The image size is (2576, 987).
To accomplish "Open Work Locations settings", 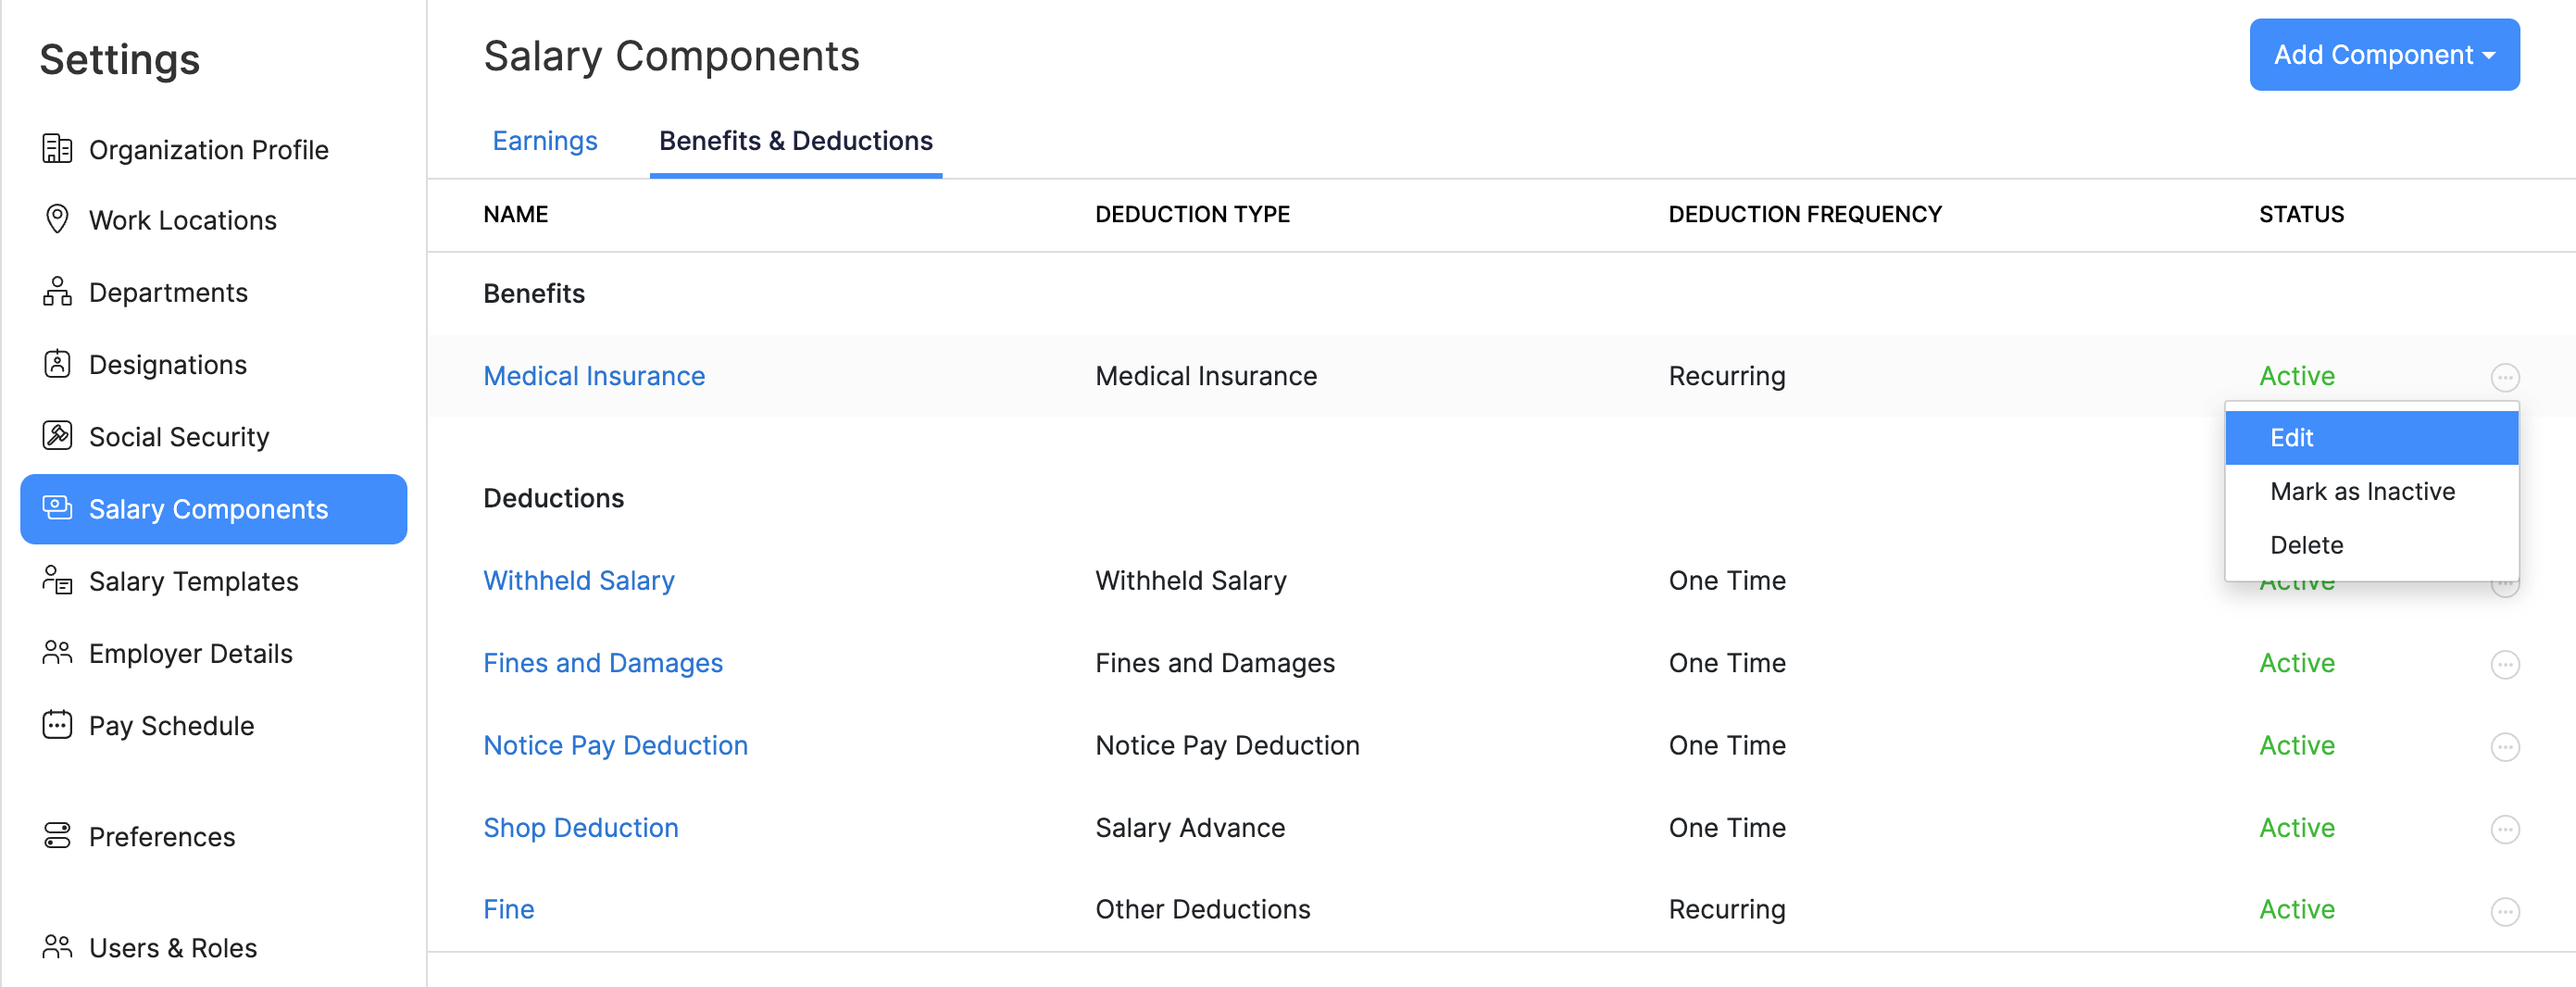I will coord(183,220).
